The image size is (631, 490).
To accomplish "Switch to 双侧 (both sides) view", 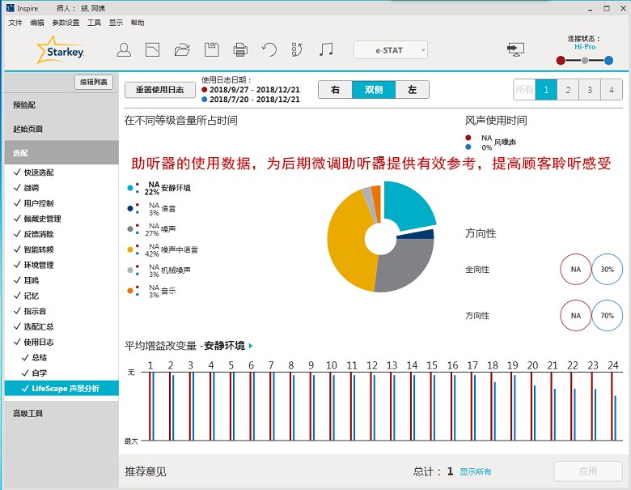I will click(x=373, y=90).
